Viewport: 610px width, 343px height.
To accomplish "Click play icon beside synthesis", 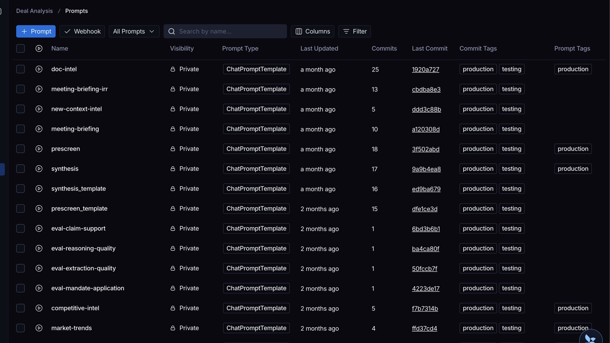I will point(39,168).
